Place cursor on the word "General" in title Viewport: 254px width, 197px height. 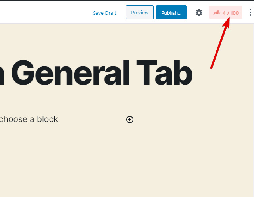click(x=71, y=73)
